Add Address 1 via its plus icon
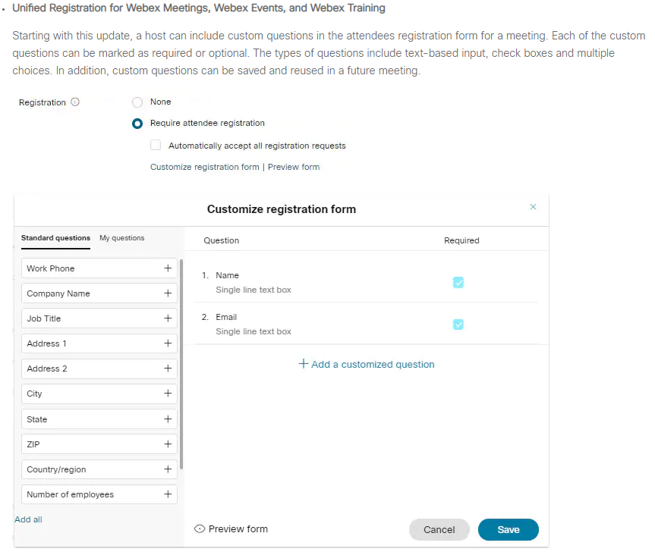The image size is (655, 552). coord(168,343)
